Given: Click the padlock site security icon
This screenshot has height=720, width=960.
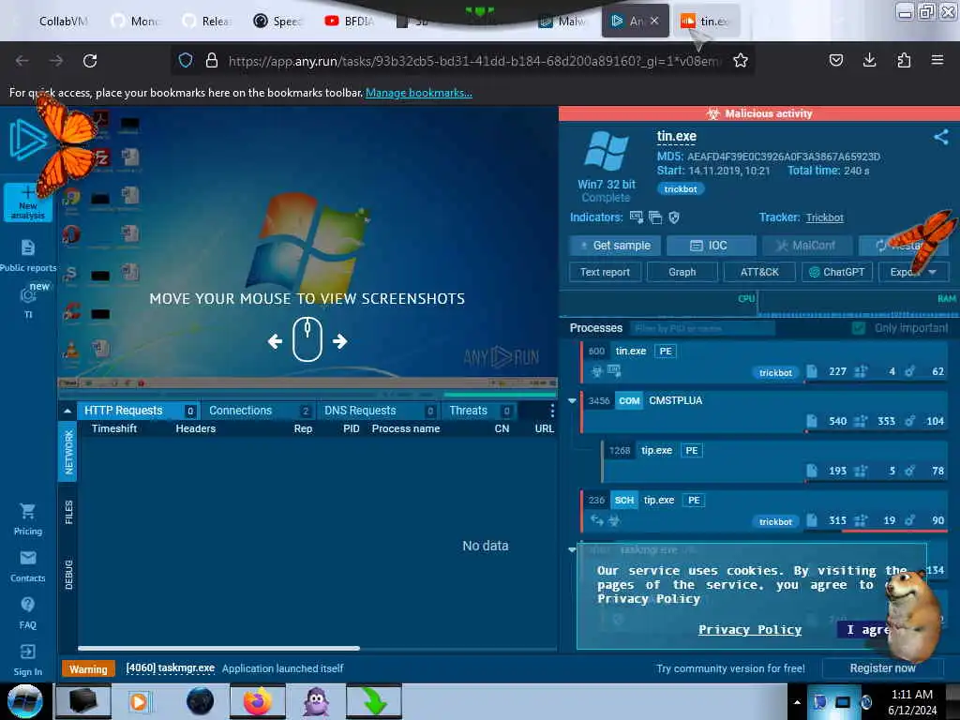Looking at the screenshot, I should click(x=212, y=60).
